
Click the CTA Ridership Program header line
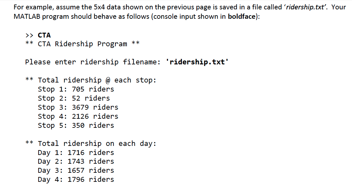pyautogui.click(x=82, y=44)
